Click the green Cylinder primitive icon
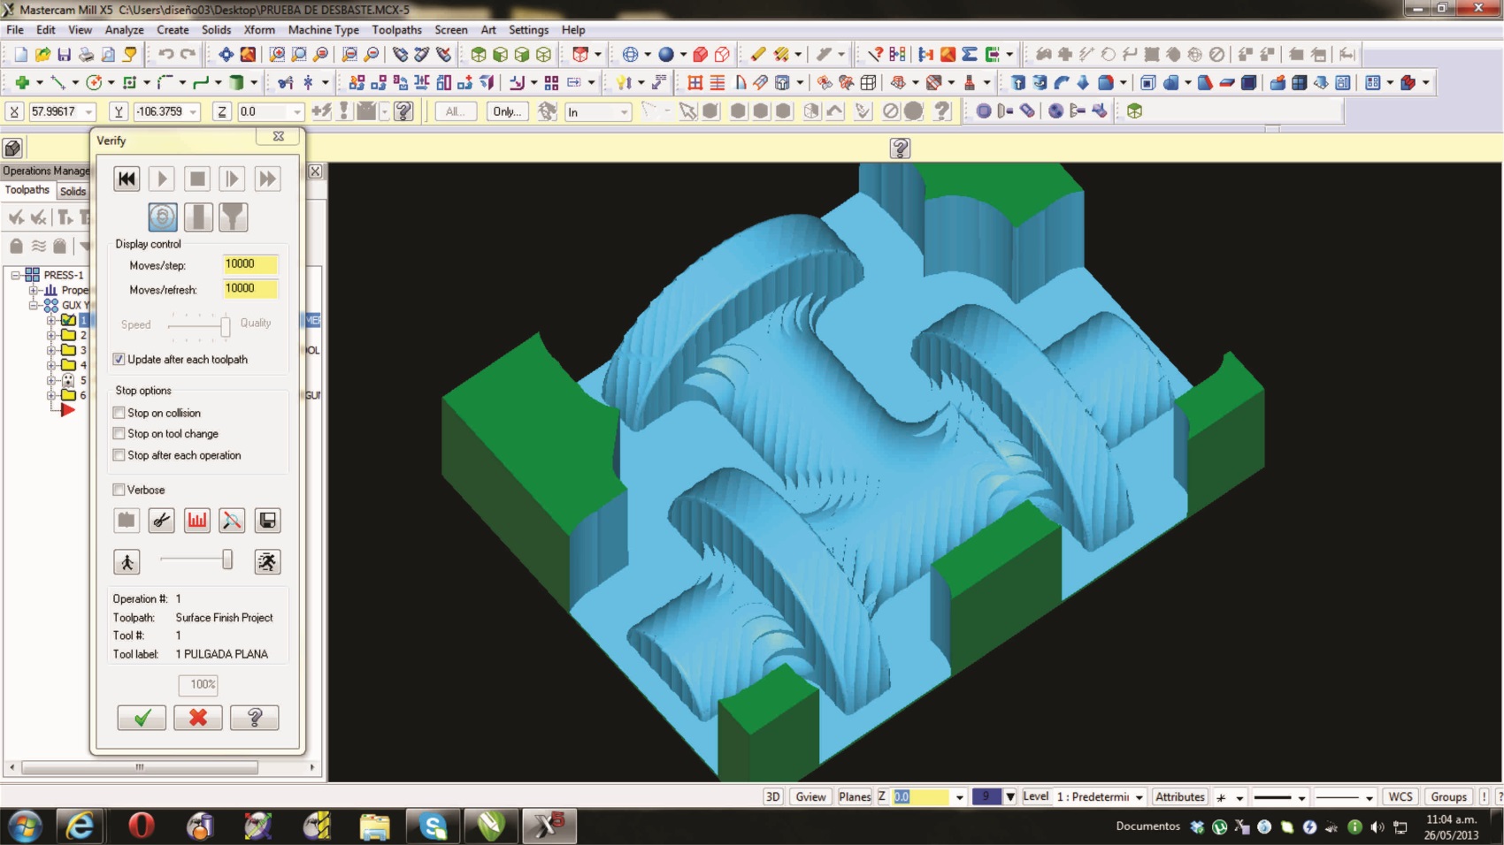Screen dimensions: 1504x845 coord(236,83)
